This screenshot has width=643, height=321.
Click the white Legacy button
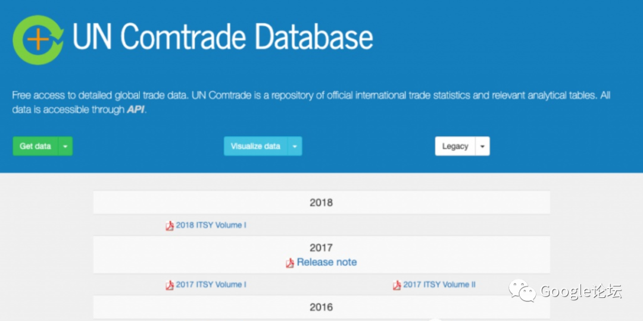(x=455, y=146)
